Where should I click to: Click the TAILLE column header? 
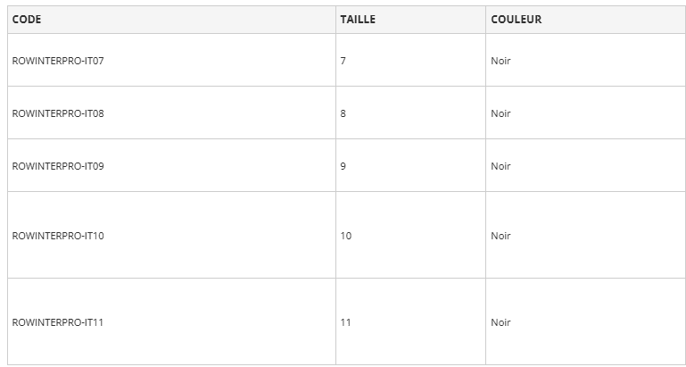358,20
